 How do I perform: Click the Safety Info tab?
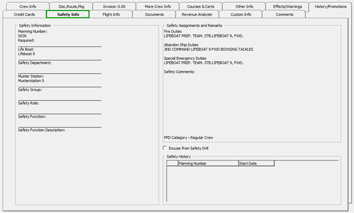(68, 14)
